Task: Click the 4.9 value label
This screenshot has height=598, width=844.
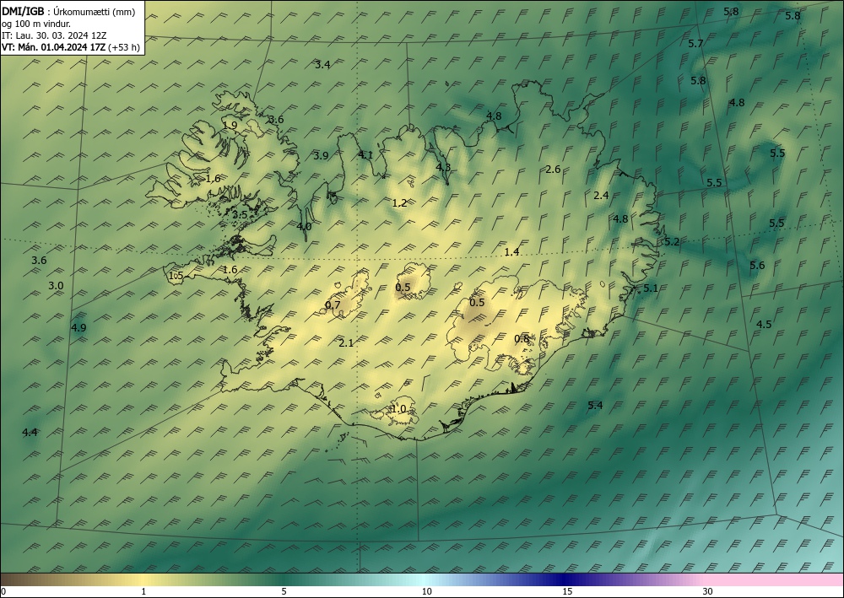Action: (78, 327)
